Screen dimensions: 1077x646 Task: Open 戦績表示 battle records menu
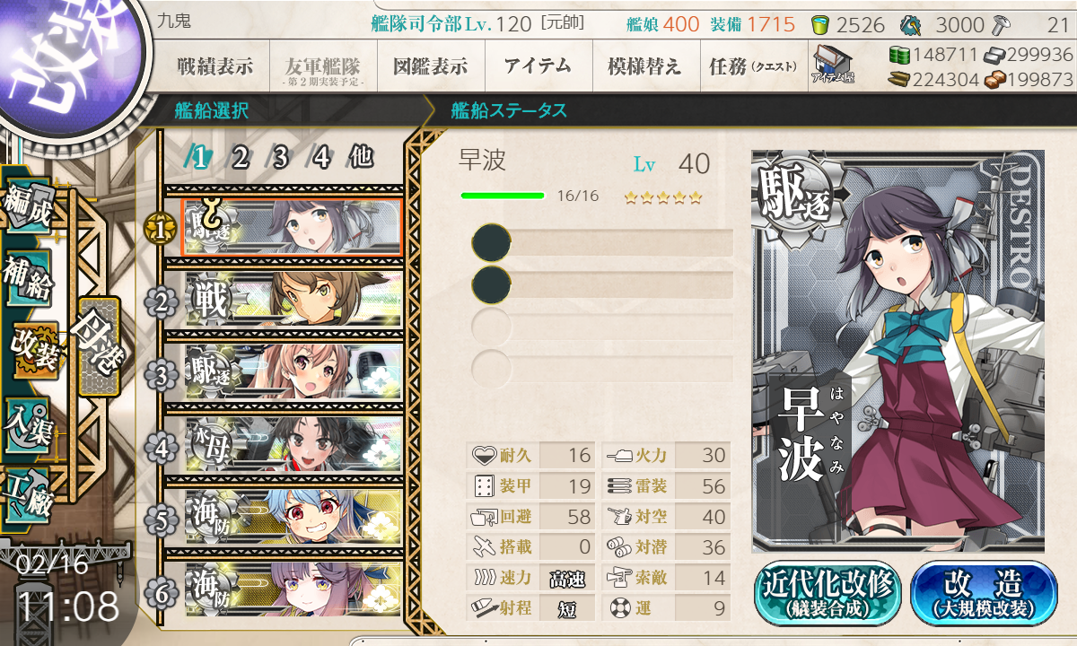215,65
